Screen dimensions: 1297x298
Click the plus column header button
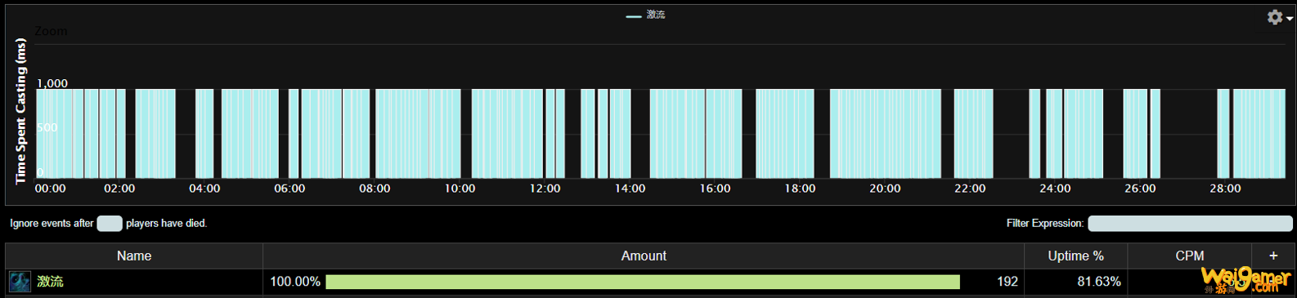(1272, 256)
